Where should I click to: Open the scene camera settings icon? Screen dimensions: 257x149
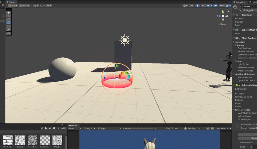click(221, 6)
